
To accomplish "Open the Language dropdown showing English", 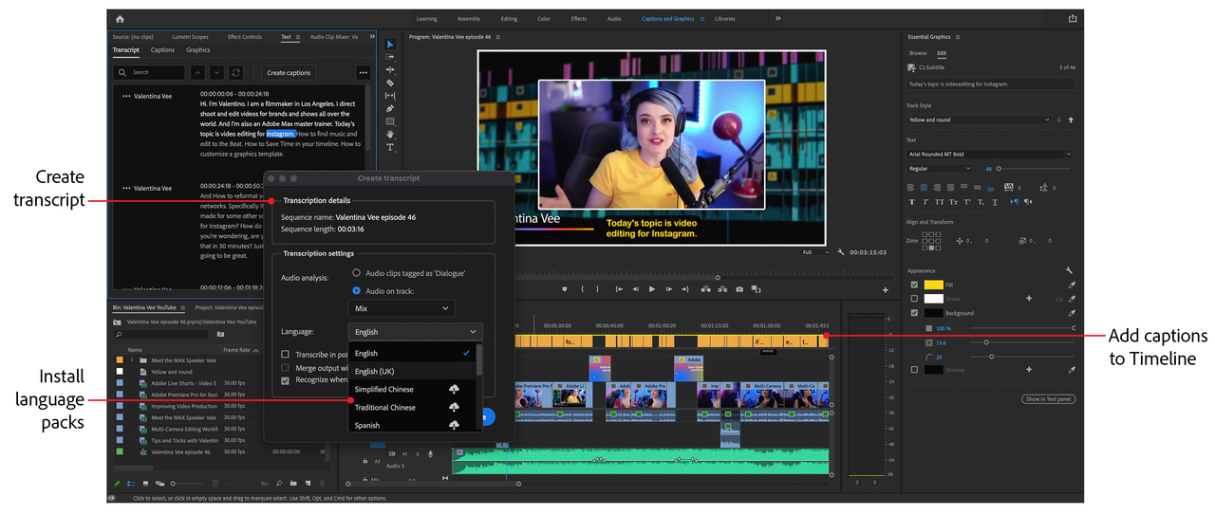I will pos(415,332).
